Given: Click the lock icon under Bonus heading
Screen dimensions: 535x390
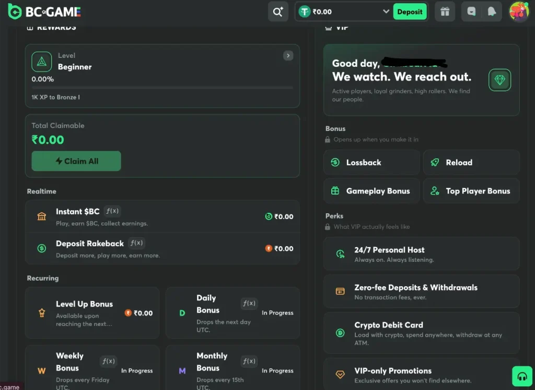Looking at the screenshot, I should tap(328, 139).
